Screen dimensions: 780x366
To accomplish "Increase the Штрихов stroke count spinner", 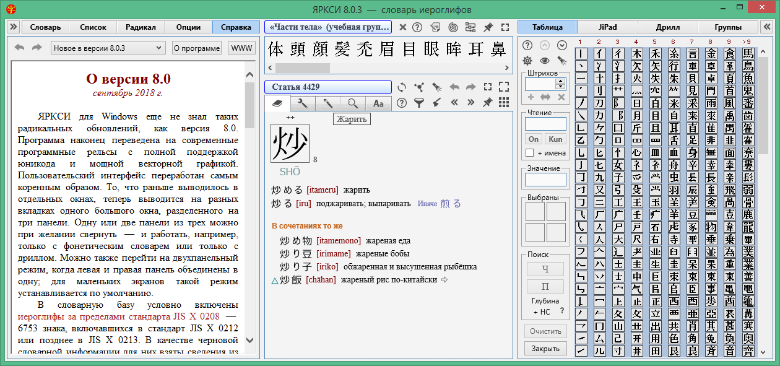I will pyautogui.click(x=560, y=81).
